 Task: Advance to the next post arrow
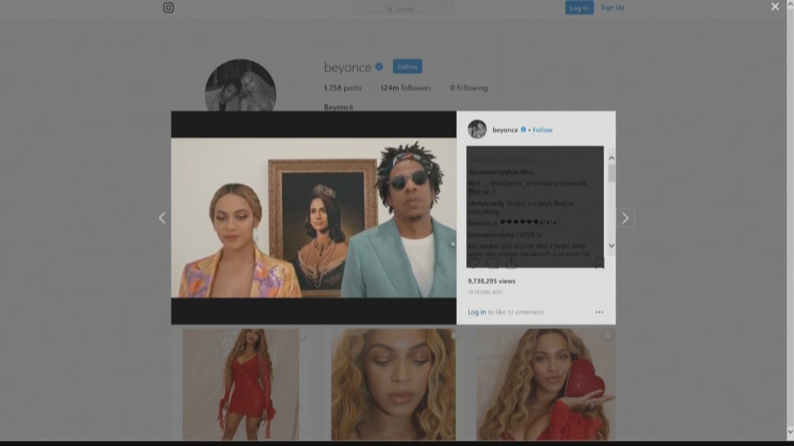pos(625,218)
